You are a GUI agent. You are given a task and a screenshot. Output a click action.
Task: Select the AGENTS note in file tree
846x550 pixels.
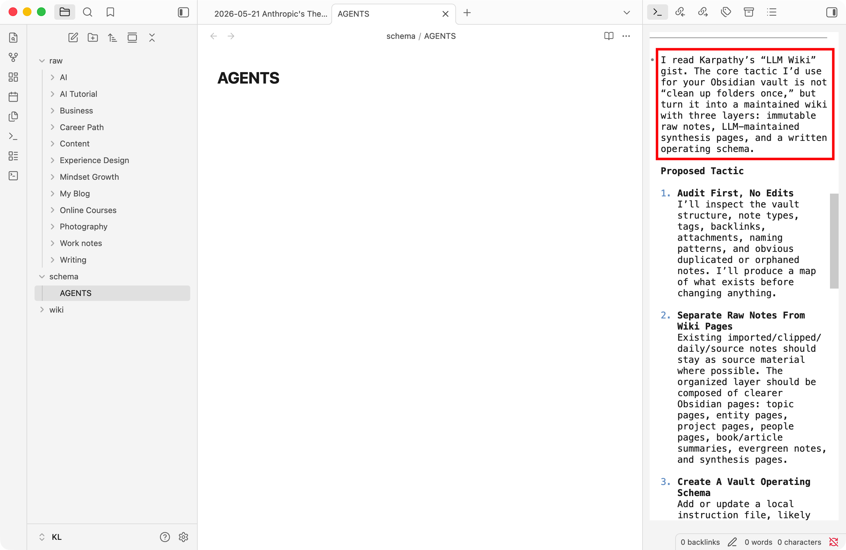[112, 293]
